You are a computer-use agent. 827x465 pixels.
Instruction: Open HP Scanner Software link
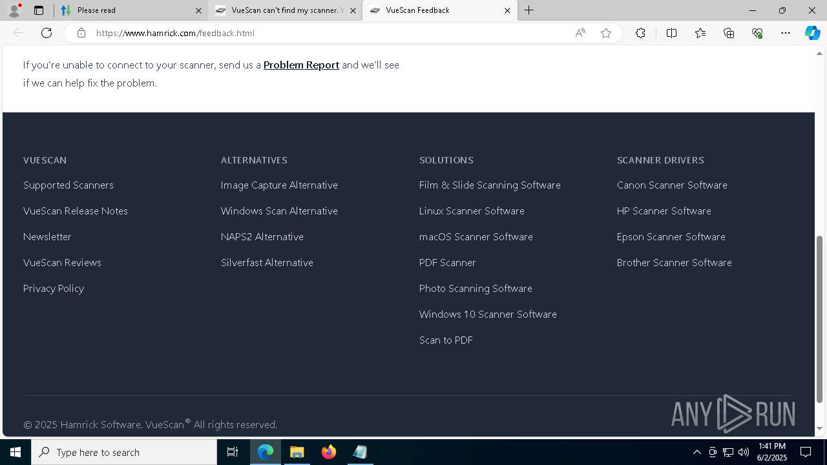[x=664, y=211]
